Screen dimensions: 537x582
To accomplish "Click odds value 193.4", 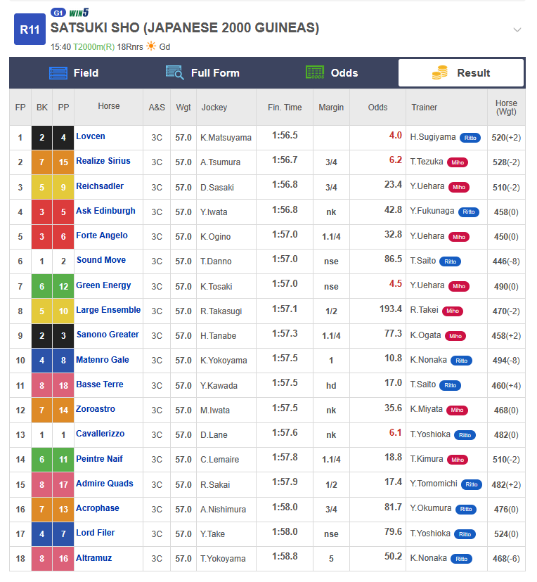I will (391, 309).
